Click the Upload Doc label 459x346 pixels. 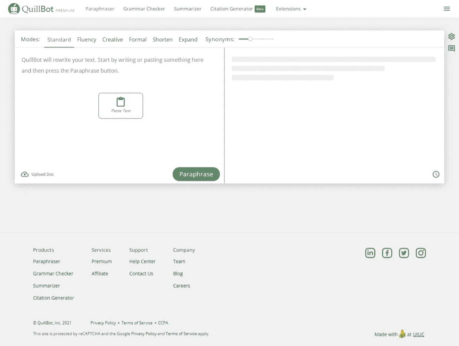[43, 174]
